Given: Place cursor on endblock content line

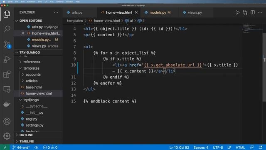Looking at the screenshot, I should point(110,101).
